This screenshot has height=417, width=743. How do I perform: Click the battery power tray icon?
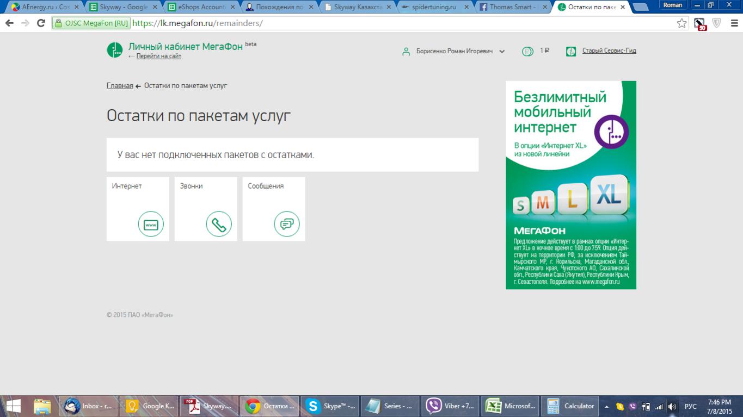pyautogui.click(x=646, y=407)
